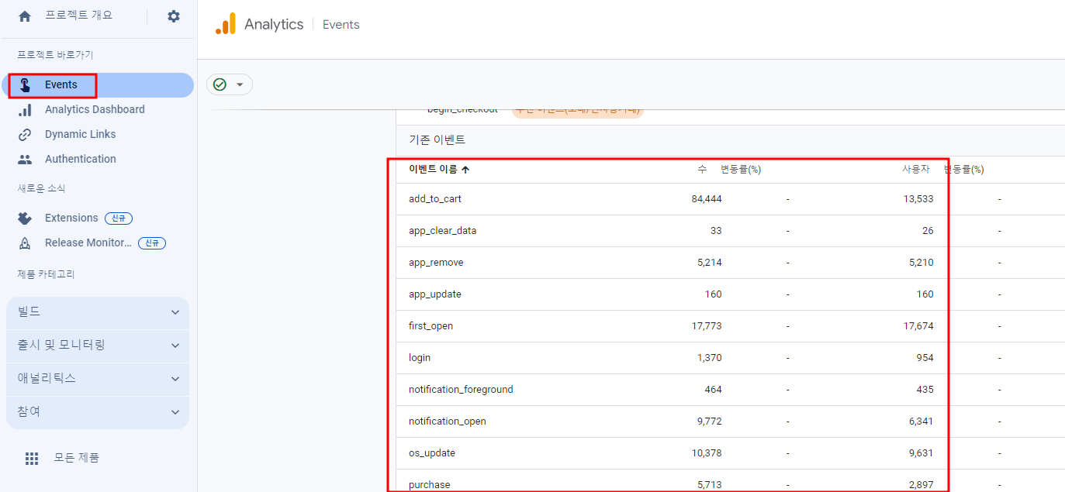Sort by 이벤트 이름 column header
Screen dimensions: 1065x492
pyautogui.click(x=433, y=170)
